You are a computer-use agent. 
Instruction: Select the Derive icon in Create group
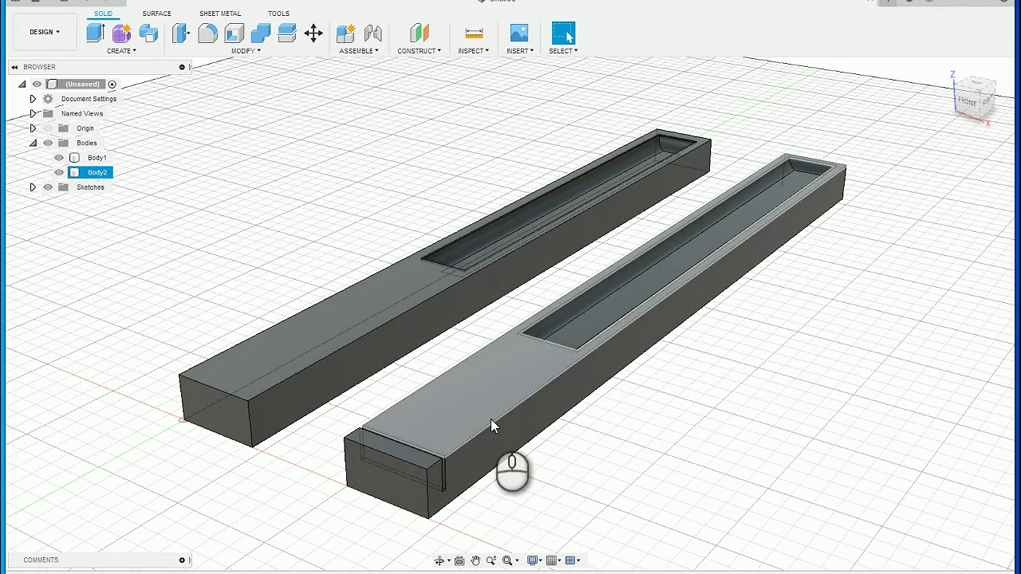coord(148,33)
